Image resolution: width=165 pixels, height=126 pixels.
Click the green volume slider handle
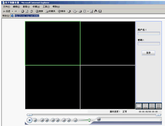[89, 120]
